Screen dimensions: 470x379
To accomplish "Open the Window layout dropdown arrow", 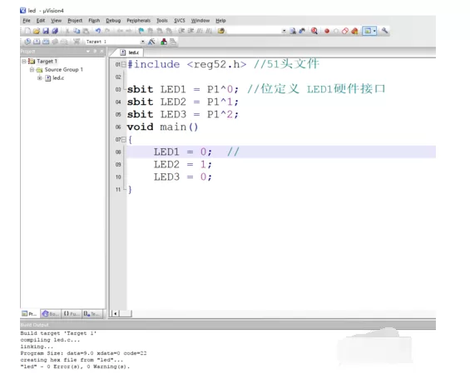I will (374, 31).
